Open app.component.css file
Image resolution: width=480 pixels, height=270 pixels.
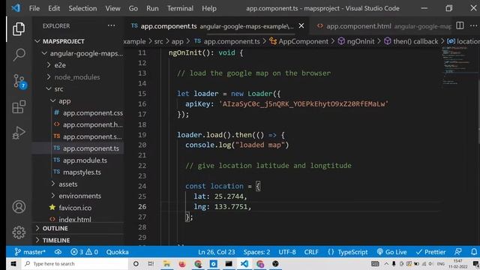(93, 112)
